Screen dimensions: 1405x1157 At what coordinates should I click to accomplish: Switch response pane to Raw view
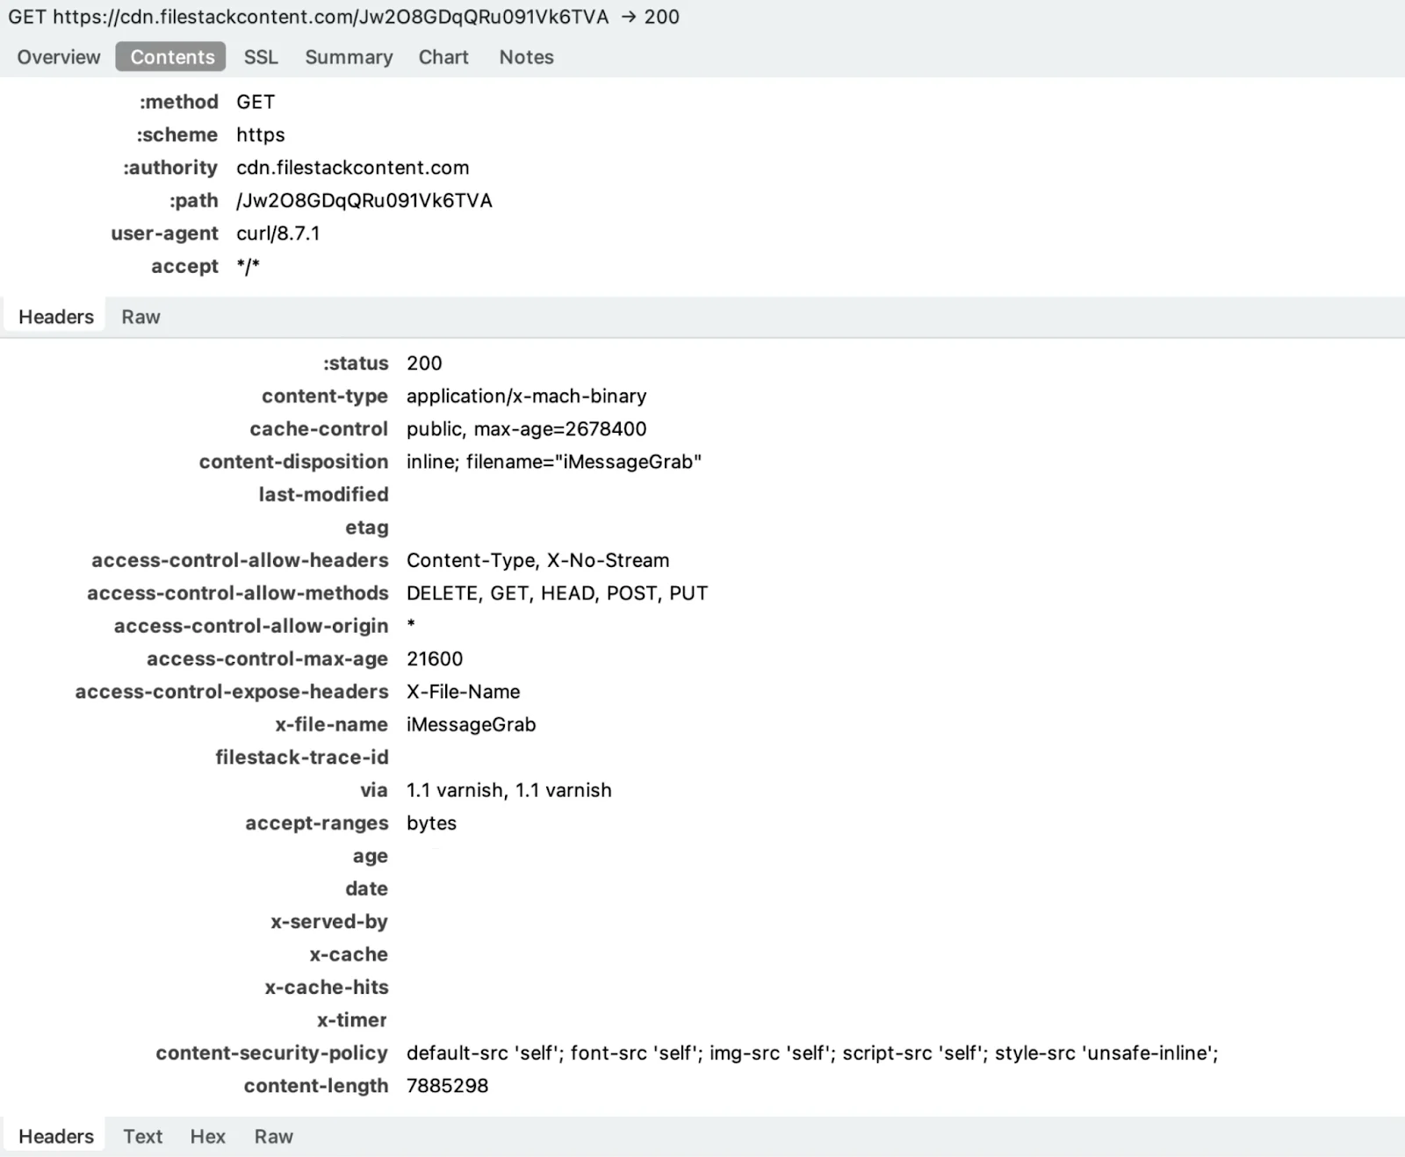coord(273,1136)
